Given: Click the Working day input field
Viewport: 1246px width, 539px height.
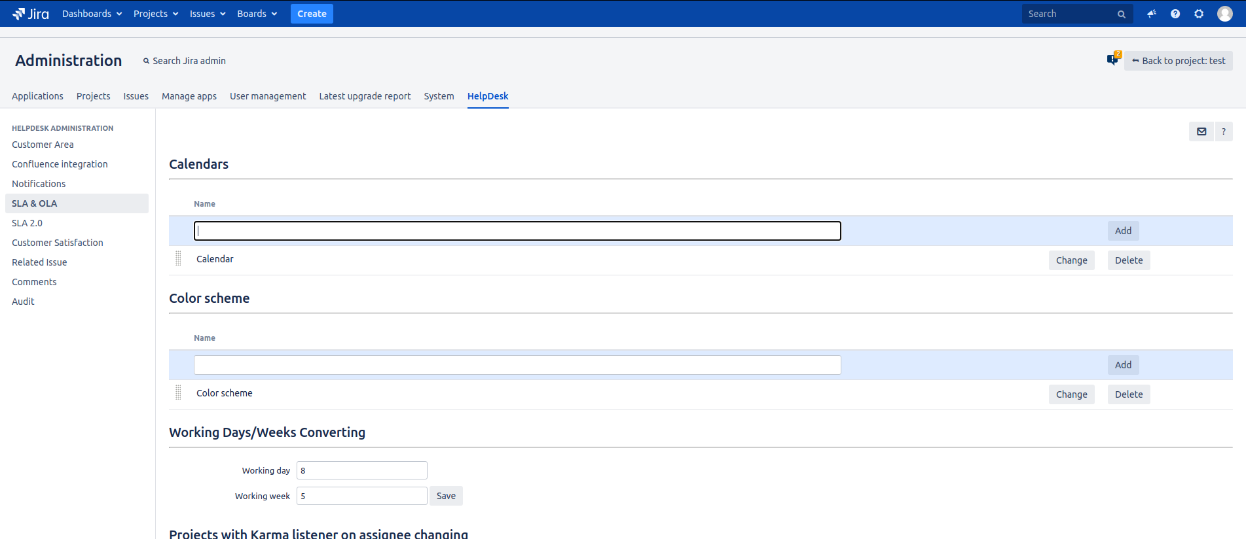Looking at the screenshot, I should point(362,470).
